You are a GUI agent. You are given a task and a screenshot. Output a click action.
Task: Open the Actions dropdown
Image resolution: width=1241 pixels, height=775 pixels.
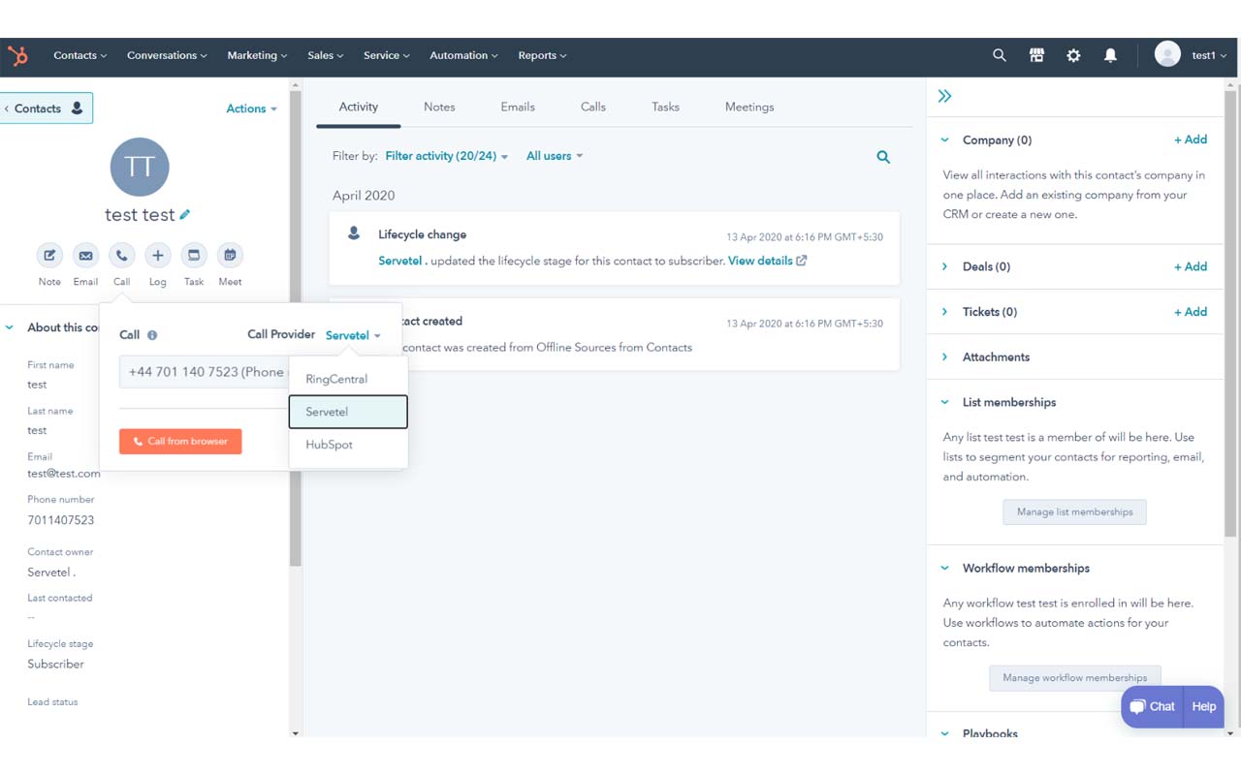251,108
